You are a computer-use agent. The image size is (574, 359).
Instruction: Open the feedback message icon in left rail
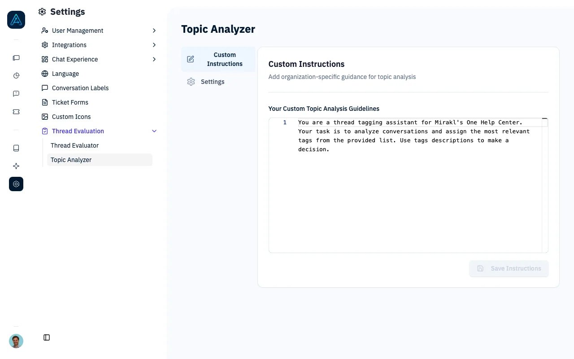coord(16,94)
